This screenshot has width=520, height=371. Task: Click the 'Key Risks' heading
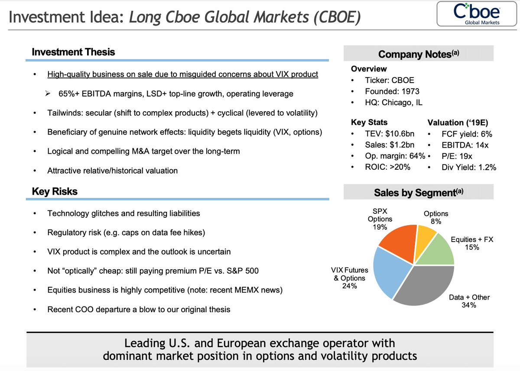(55, 191)
